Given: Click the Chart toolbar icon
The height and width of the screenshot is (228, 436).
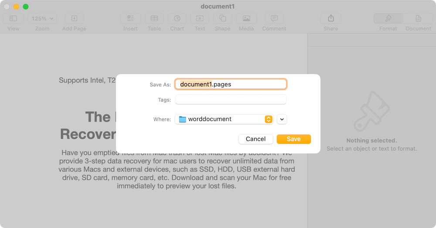Looking at the screenshot, I should (x=177, y=19).
